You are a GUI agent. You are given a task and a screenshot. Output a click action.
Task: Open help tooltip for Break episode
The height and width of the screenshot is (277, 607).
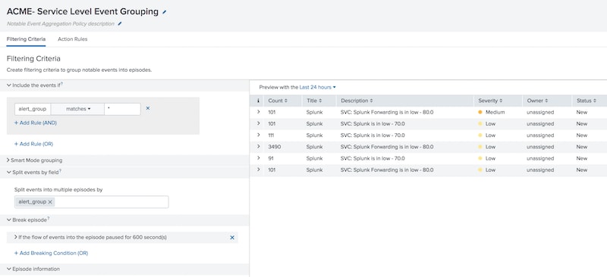coord(49,219)
